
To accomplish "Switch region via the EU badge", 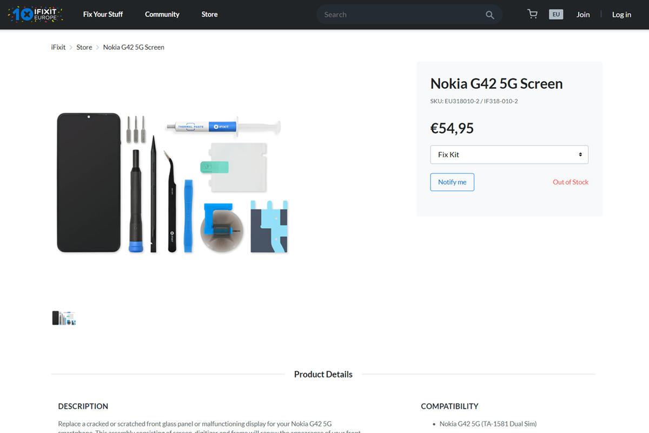I will pos(556,15).
